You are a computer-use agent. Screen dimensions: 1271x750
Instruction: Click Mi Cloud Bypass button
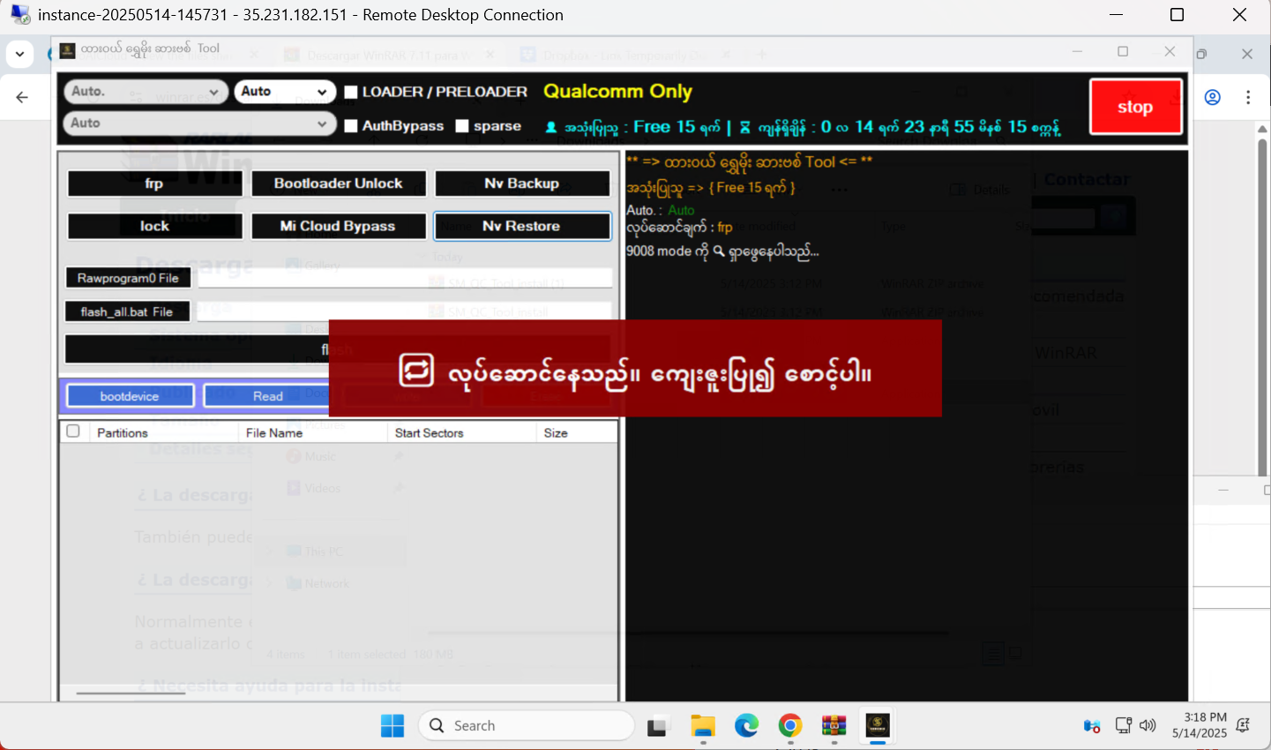339,226
